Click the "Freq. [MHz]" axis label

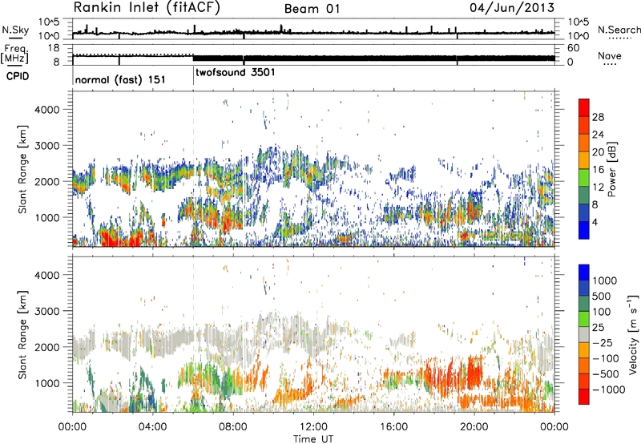coord(15,54)
